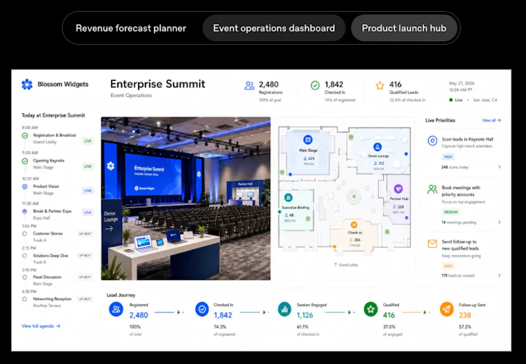This screenshot has width=526, height=364.
Task: Click the 1,126 Session Engaged value
Action: 304,315
